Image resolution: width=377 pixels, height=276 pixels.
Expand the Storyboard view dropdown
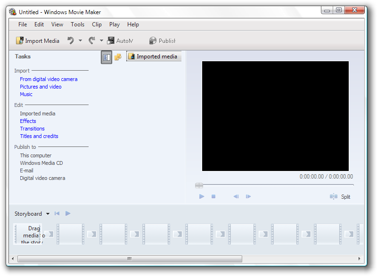[x=48, y=214]
